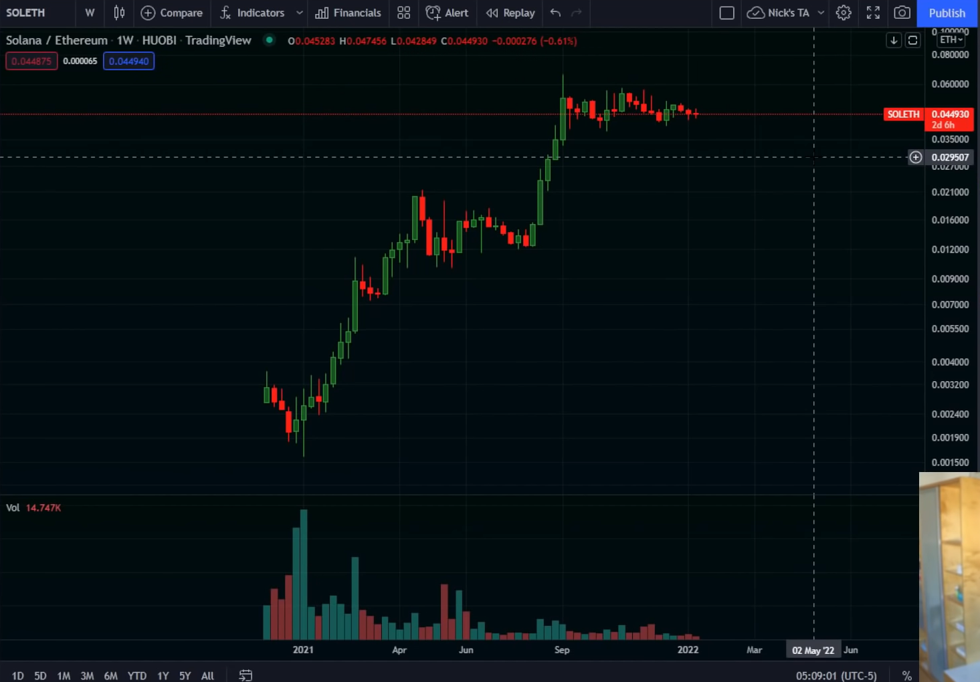Select the rectangle layout icon
This screenshot has width=980, height=682.
(727, 13)
